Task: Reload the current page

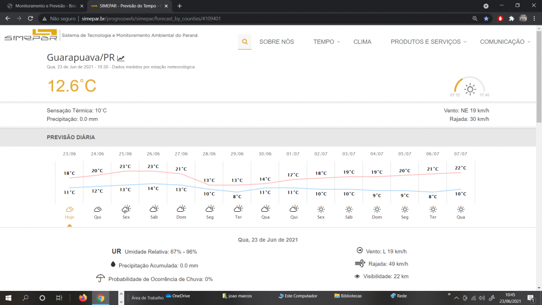Action: coord(31,18)
